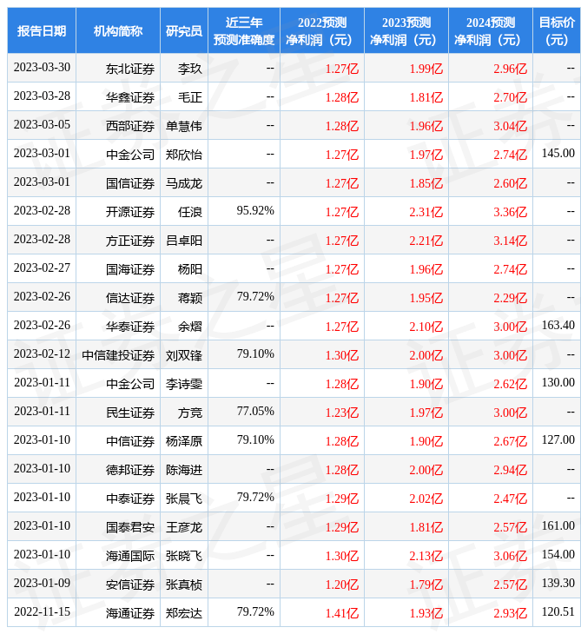Select the date cell 2023-02-27
Screen dimensions: 581x634
pos(42,268)
